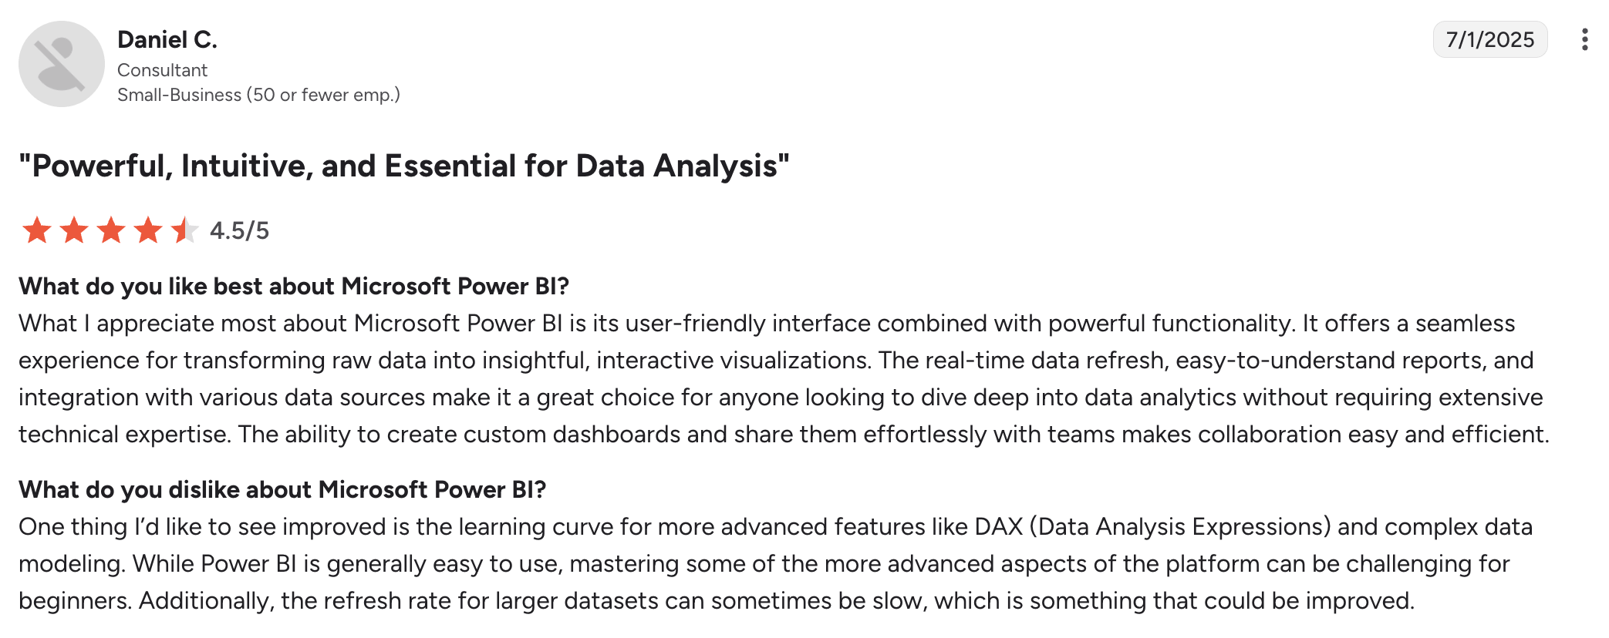
Task: Click the Consultant job title text
Action: [162, 70]
